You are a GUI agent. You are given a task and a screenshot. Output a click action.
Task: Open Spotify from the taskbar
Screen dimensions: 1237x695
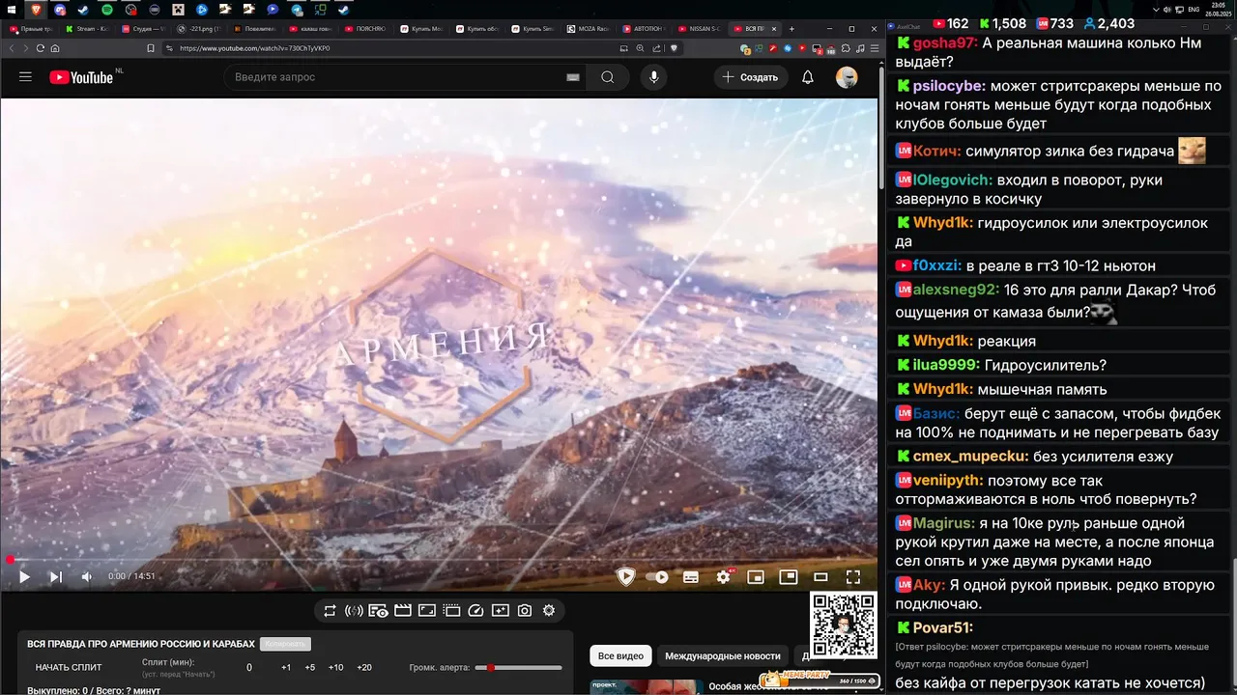pos(107,10)
